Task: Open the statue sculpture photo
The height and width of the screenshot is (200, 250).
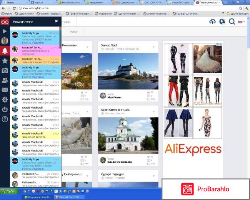Action: tap(77, 135)
